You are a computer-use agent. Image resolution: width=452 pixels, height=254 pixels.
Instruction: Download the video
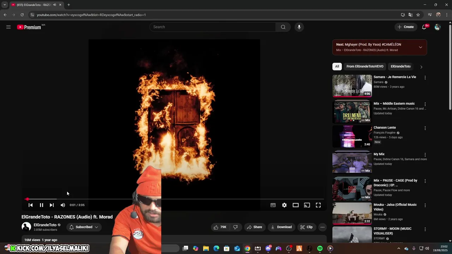click(281, 227)
